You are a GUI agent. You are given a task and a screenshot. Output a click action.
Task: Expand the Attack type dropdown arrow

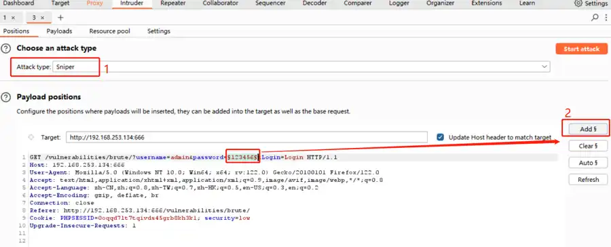(x=544, y=66)
